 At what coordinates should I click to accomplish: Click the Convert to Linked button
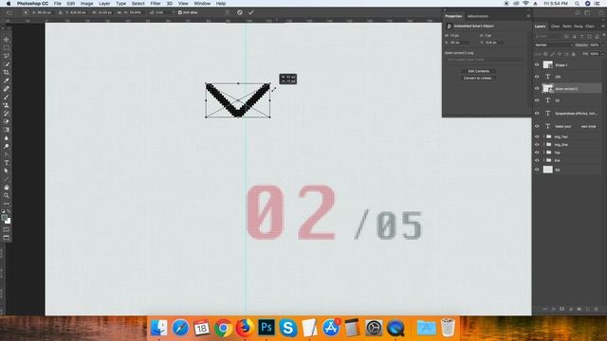(x=478, y=78)
